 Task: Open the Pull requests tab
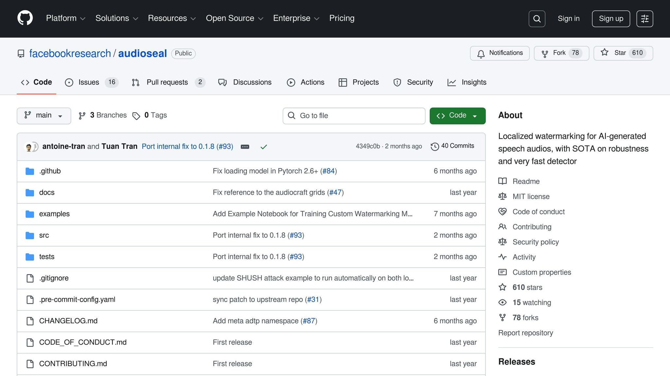click(x=168, y=82)
